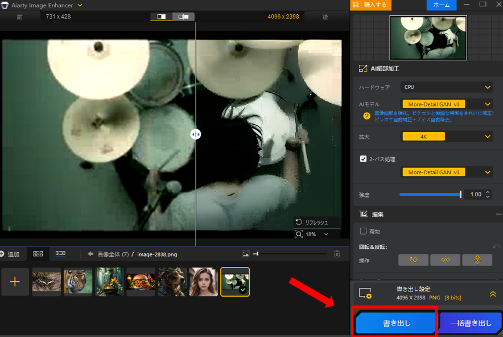The image size is (503, 337).
Task: Click the Aiarty app logo icon
Action: click(5, 5)
